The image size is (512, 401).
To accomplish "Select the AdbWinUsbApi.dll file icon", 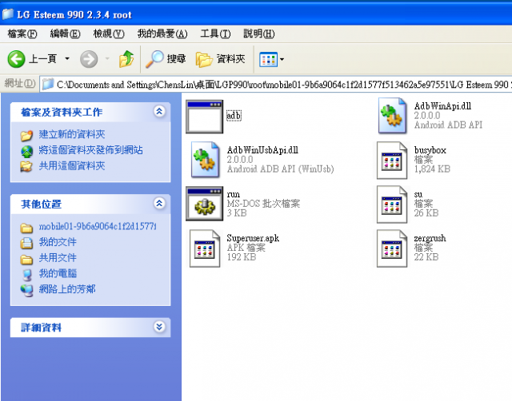I will pyautogui.click(x=205, y=160).
